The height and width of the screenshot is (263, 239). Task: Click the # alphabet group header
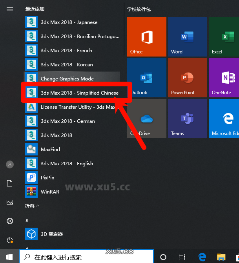[x=27, y=221]
